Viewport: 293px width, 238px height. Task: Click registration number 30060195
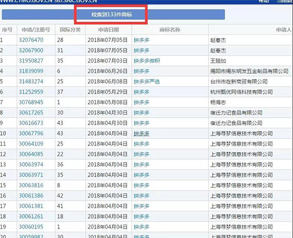coord(31,227)
